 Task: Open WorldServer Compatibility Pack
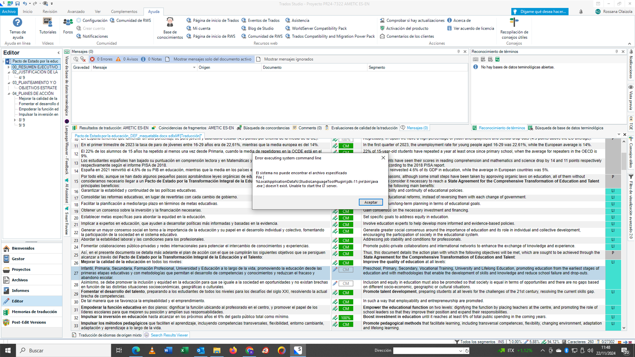coord(316,28)
